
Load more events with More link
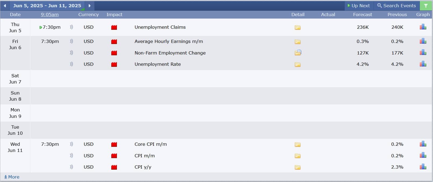[12, 177]
